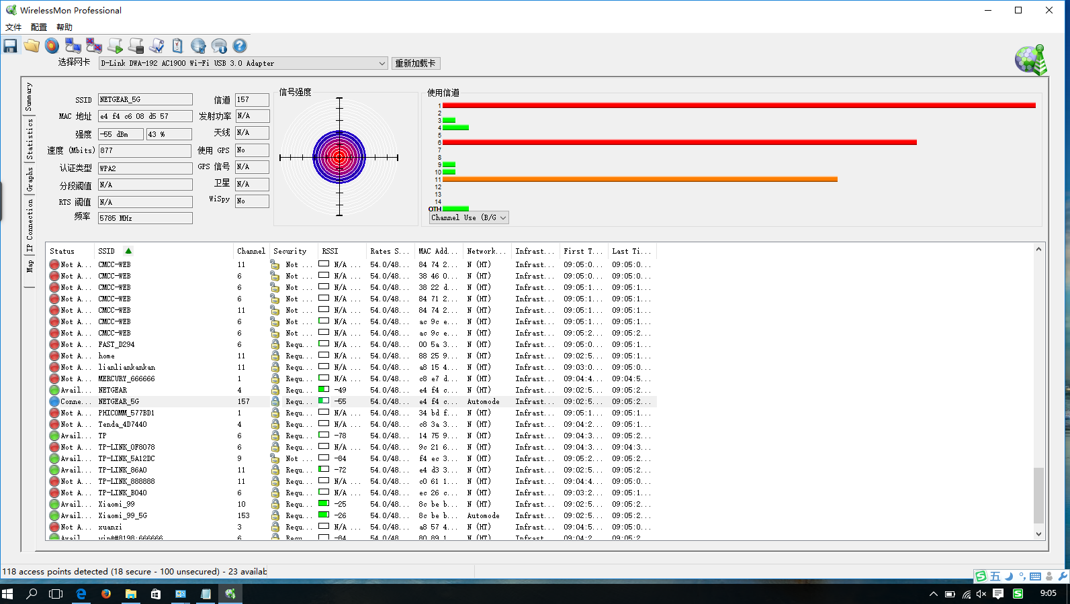Select the Xiaomi_99_5G network row
Viewport: 1070px width, 604px height.
point(351,515)
